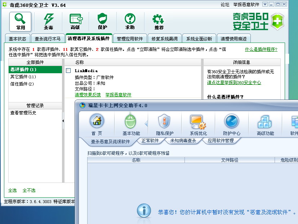Click 名称 header in 360 plugin list
The width and height of the screenshot is (298, 224).
point(133,62)
